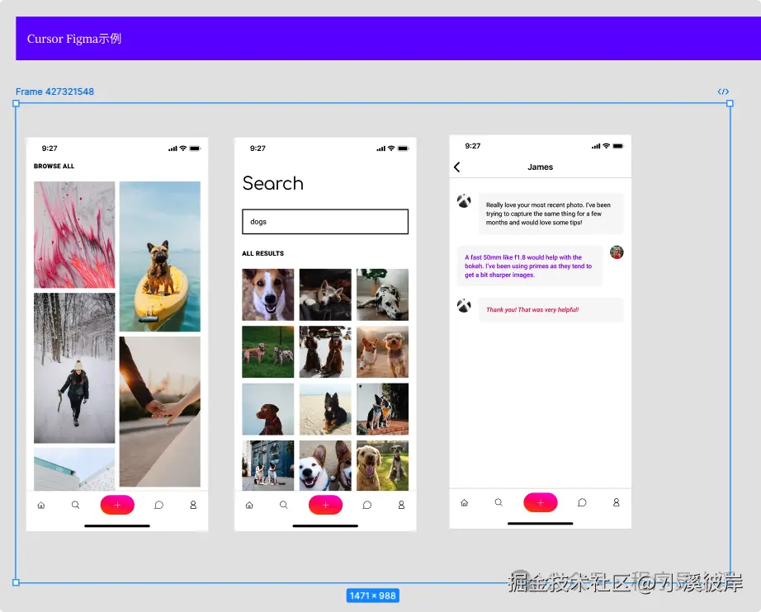Click the soccer-ball avatar beside Thank you message
Screen dimensions: 761x612
pyautogui.click(x=464, y=305)
